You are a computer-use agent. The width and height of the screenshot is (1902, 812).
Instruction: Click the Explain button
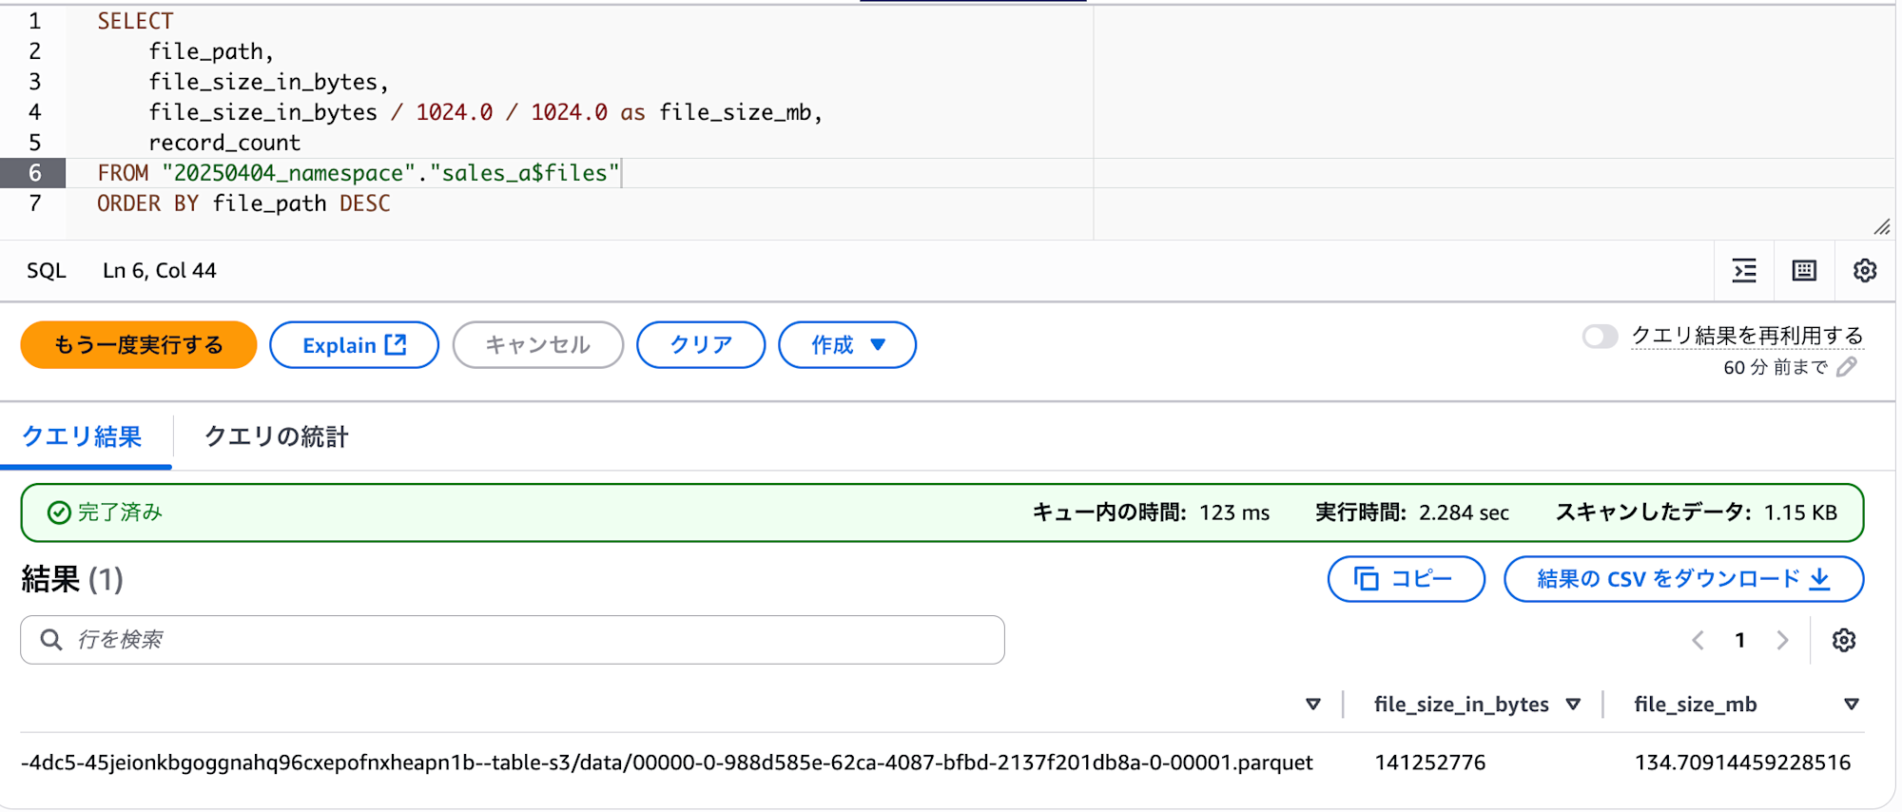[354, 345]
